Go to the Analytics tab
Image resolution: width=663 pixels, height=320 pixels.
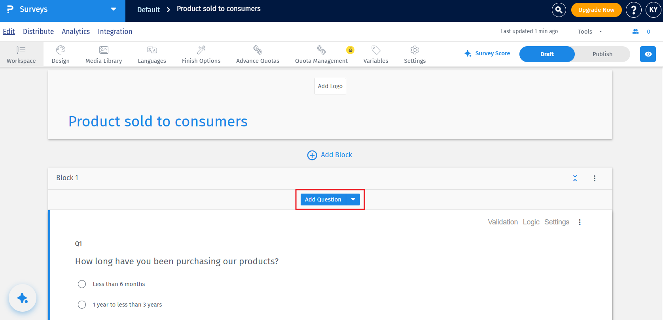[76, 32]
